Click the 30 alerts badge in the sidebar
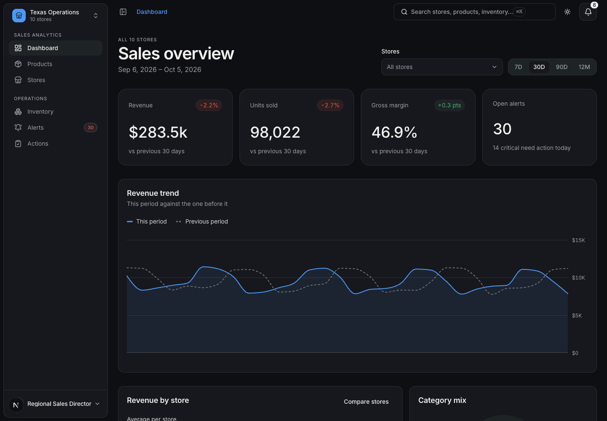 91,128
